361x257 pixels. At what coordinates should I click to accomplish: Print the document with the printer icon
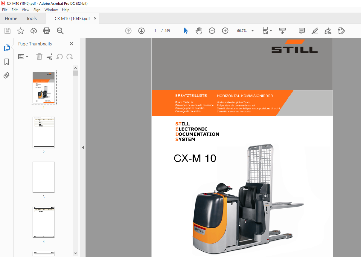[47, 31]
